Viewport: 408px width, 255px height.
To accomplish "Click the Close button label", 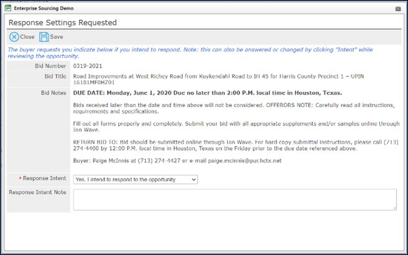I will pos(27,37).
